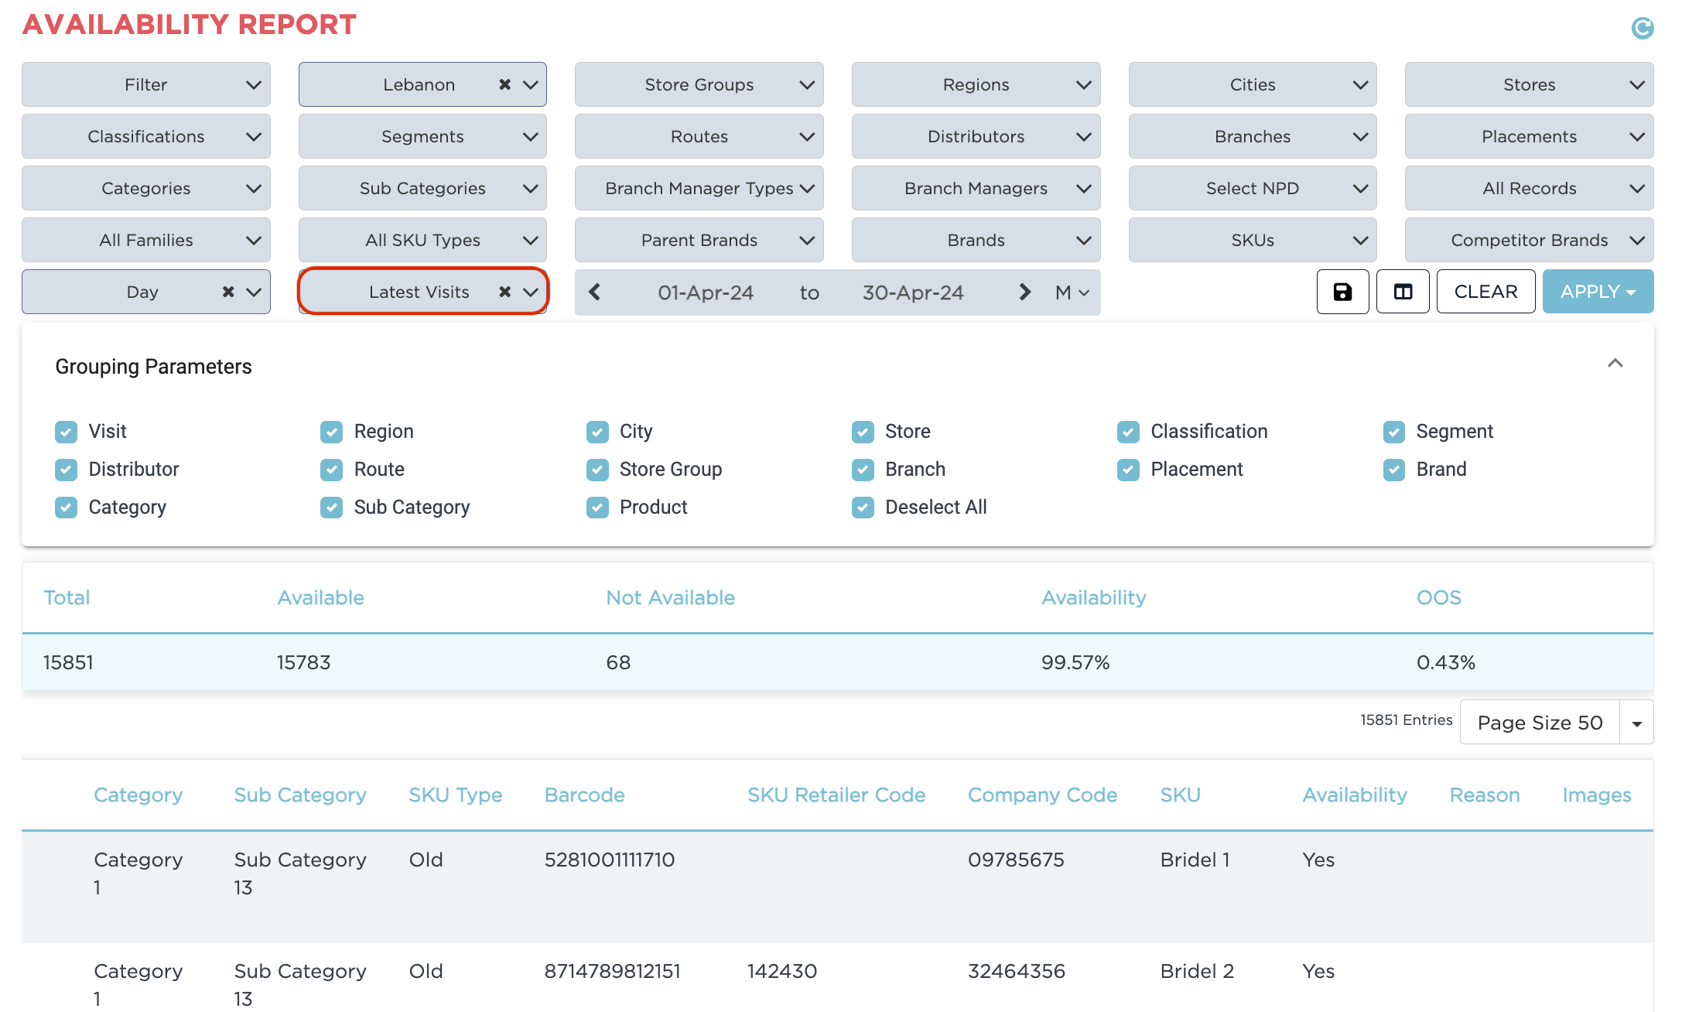The width and height of the screenshot is (1682, 1012).
Task: Go to previous date range with left arrow
Action: pyautogui.click(x=595, y=292)
